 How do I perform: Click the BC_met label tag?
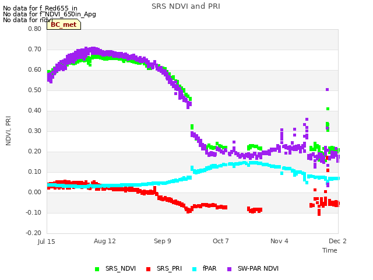tap(64, 24)
